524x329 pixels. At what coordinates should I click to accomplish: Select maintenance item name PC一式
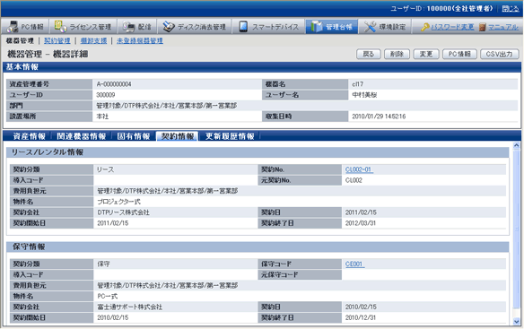tap(108, 296)
